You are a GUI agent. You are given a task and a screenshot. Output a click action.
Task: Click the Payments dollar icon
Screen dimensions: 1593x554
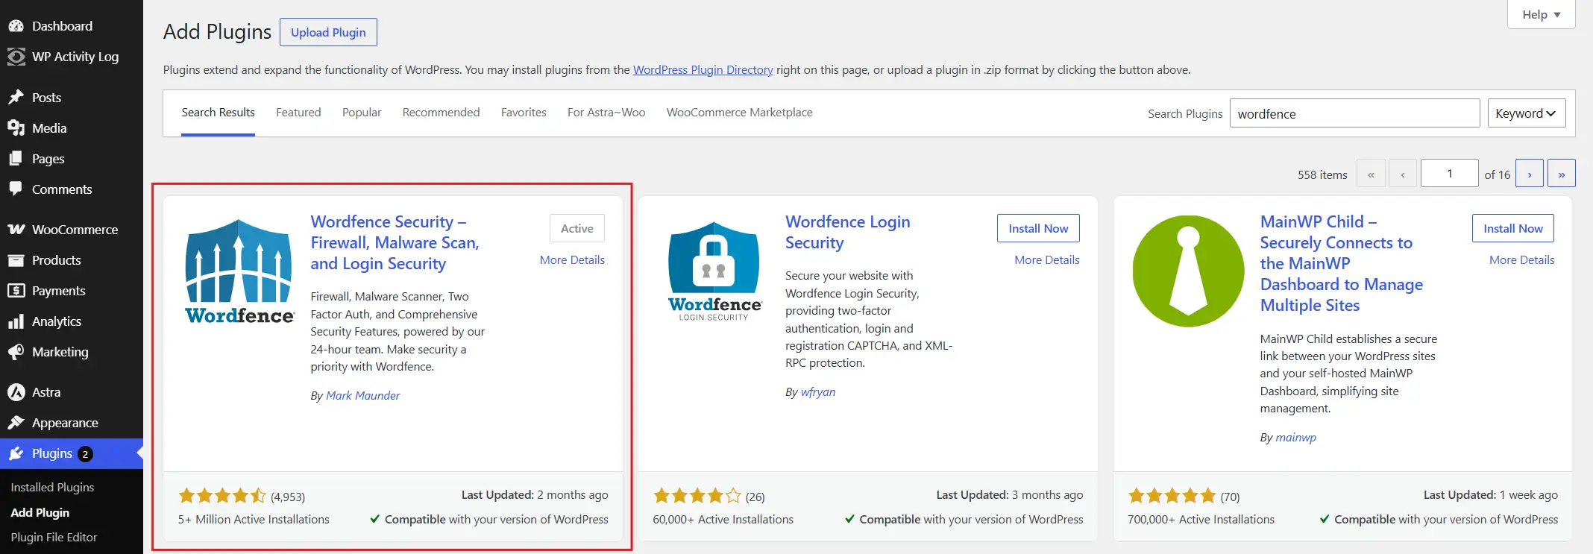(x=16, y=291)
